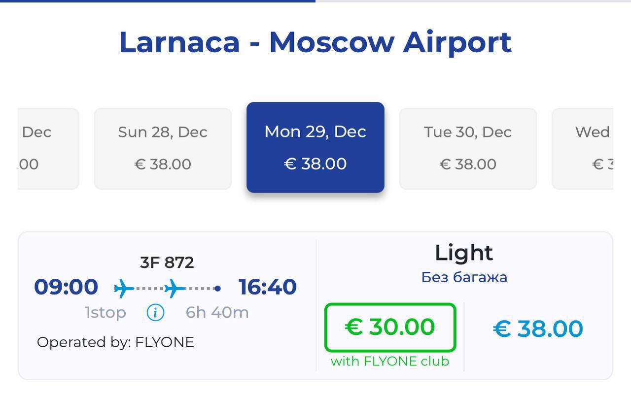
Task: Pick the cut-off leftmost Dec date card
Action: pos(48,148)
